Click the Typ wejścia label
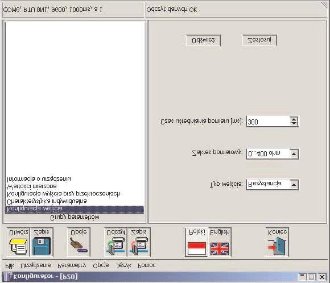The height and width of the screenshot is (283, 330). (226, 185)
